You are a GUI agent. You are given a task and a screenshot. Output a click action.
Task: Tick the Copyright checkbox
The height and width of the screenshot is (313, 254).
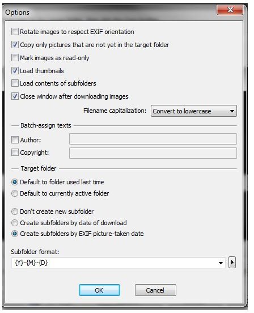[x=15, y=153]
